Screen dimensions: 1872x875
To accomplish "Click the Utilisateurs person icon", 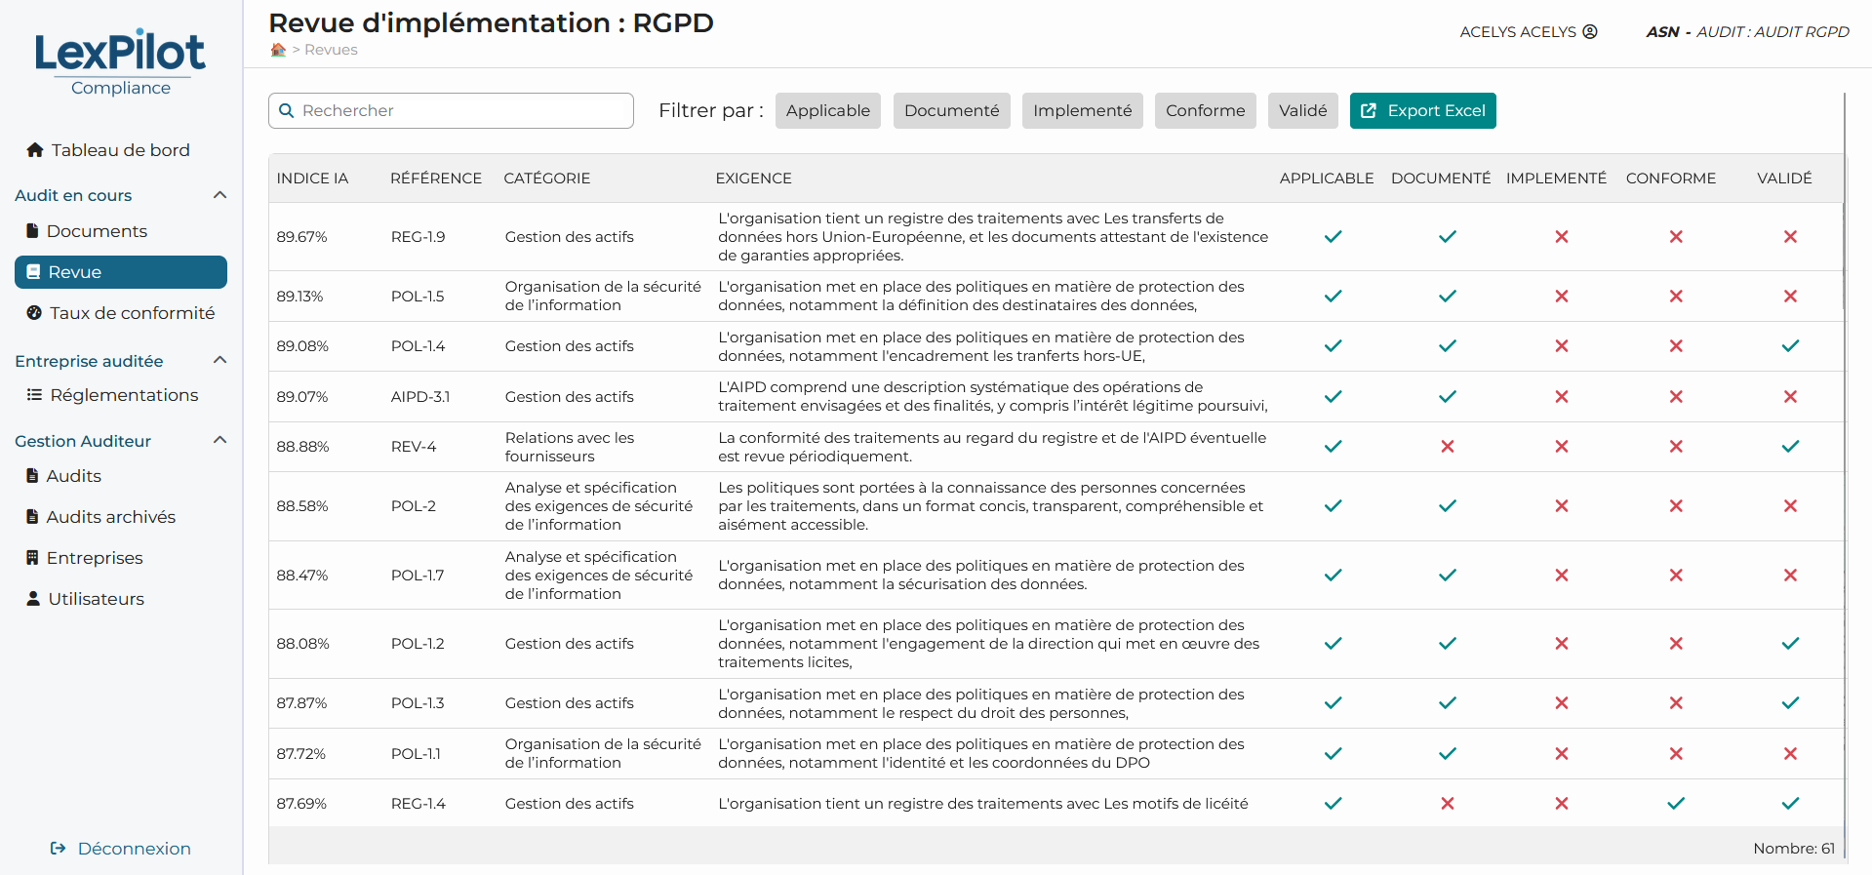I will point(33,599).
